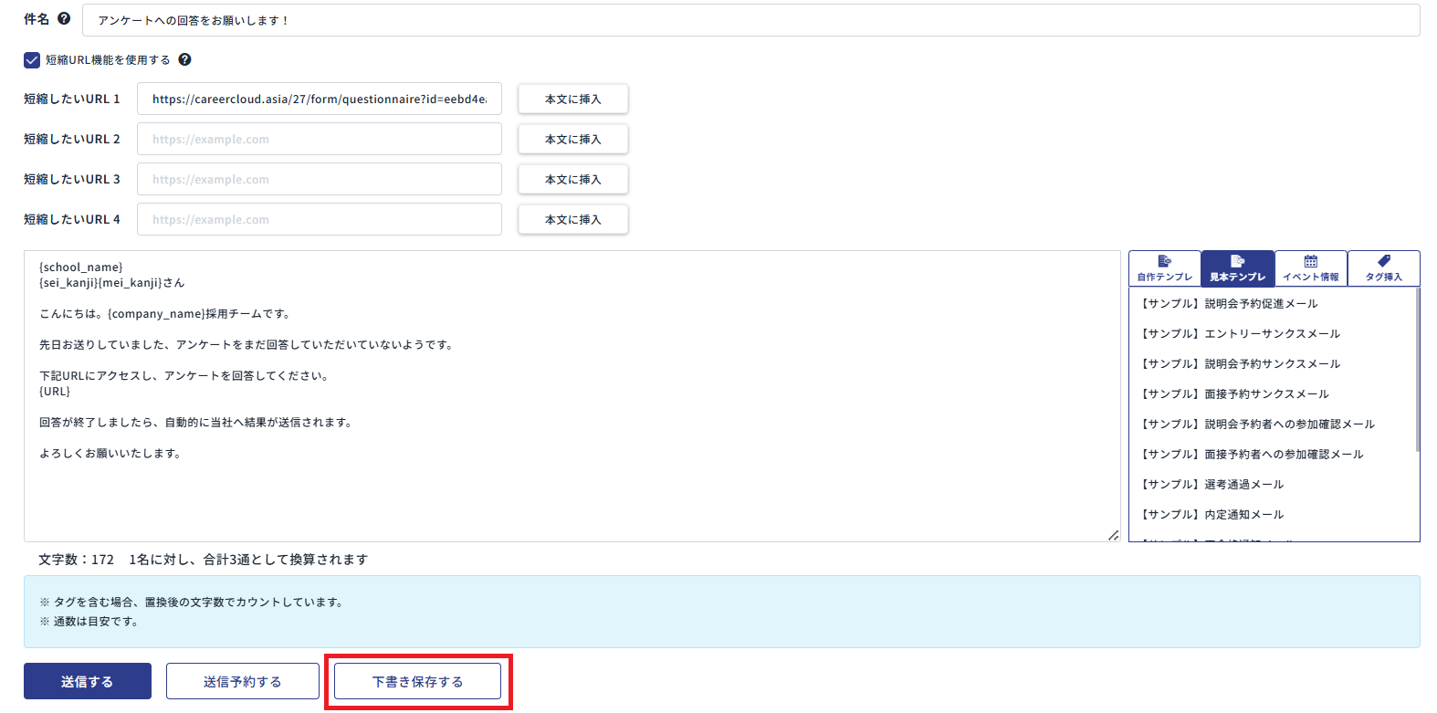Select the タグ挿入 tag tab
1437x713 pixels.
[1383, 268]
